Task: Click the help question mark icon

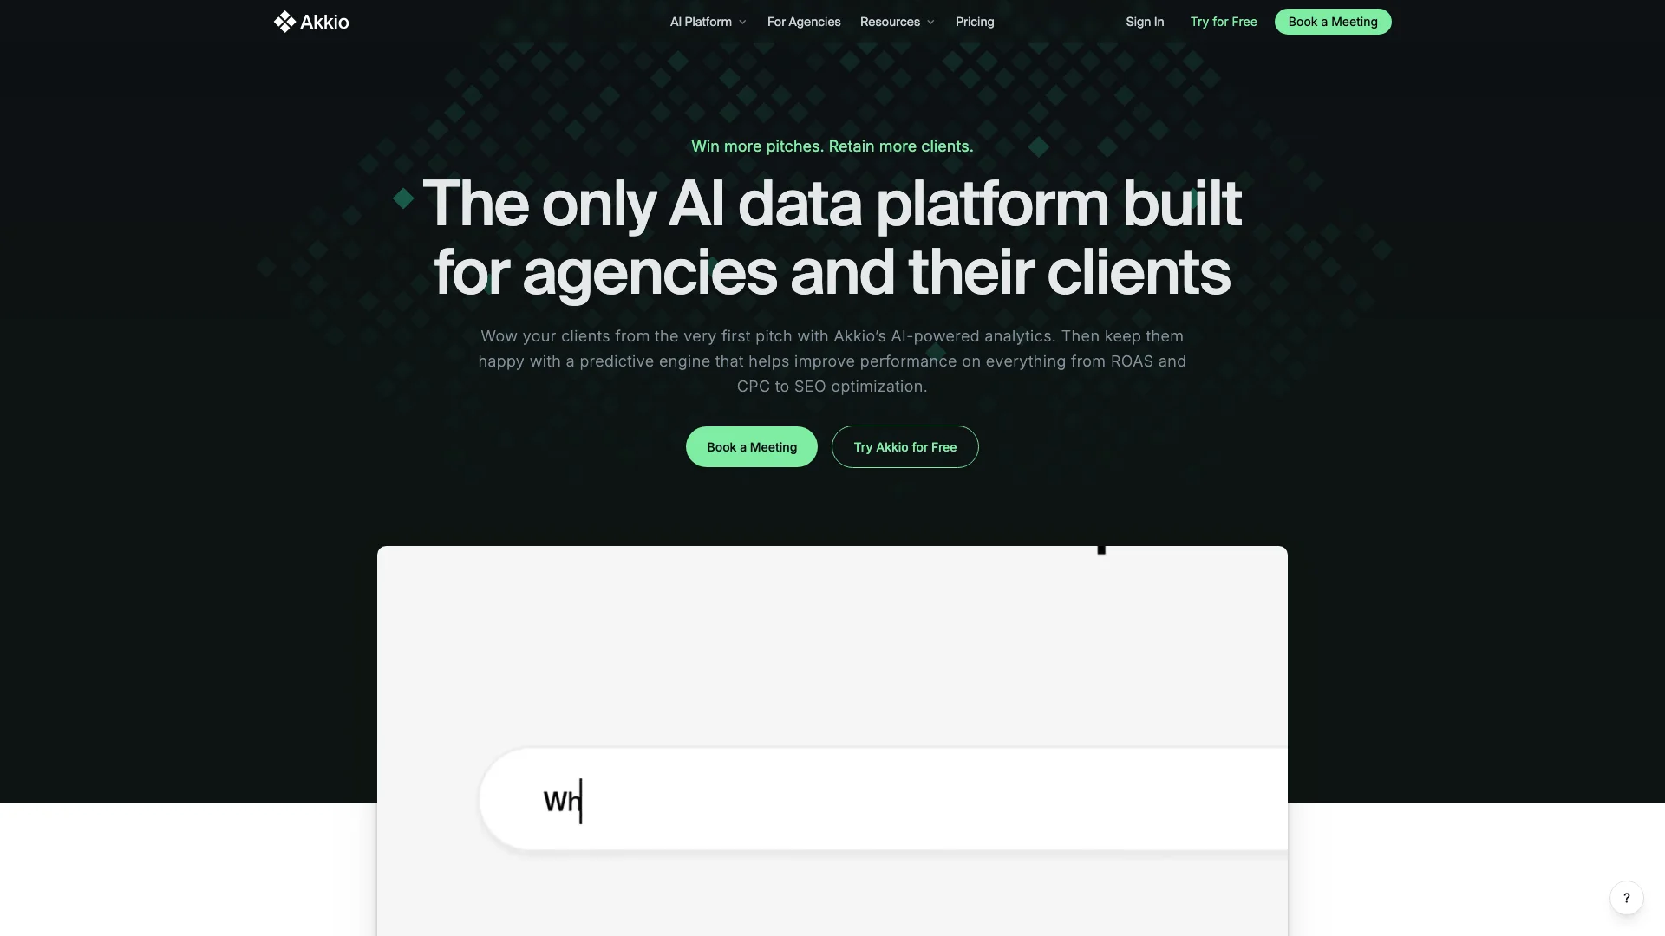Action: [1627, 898]
